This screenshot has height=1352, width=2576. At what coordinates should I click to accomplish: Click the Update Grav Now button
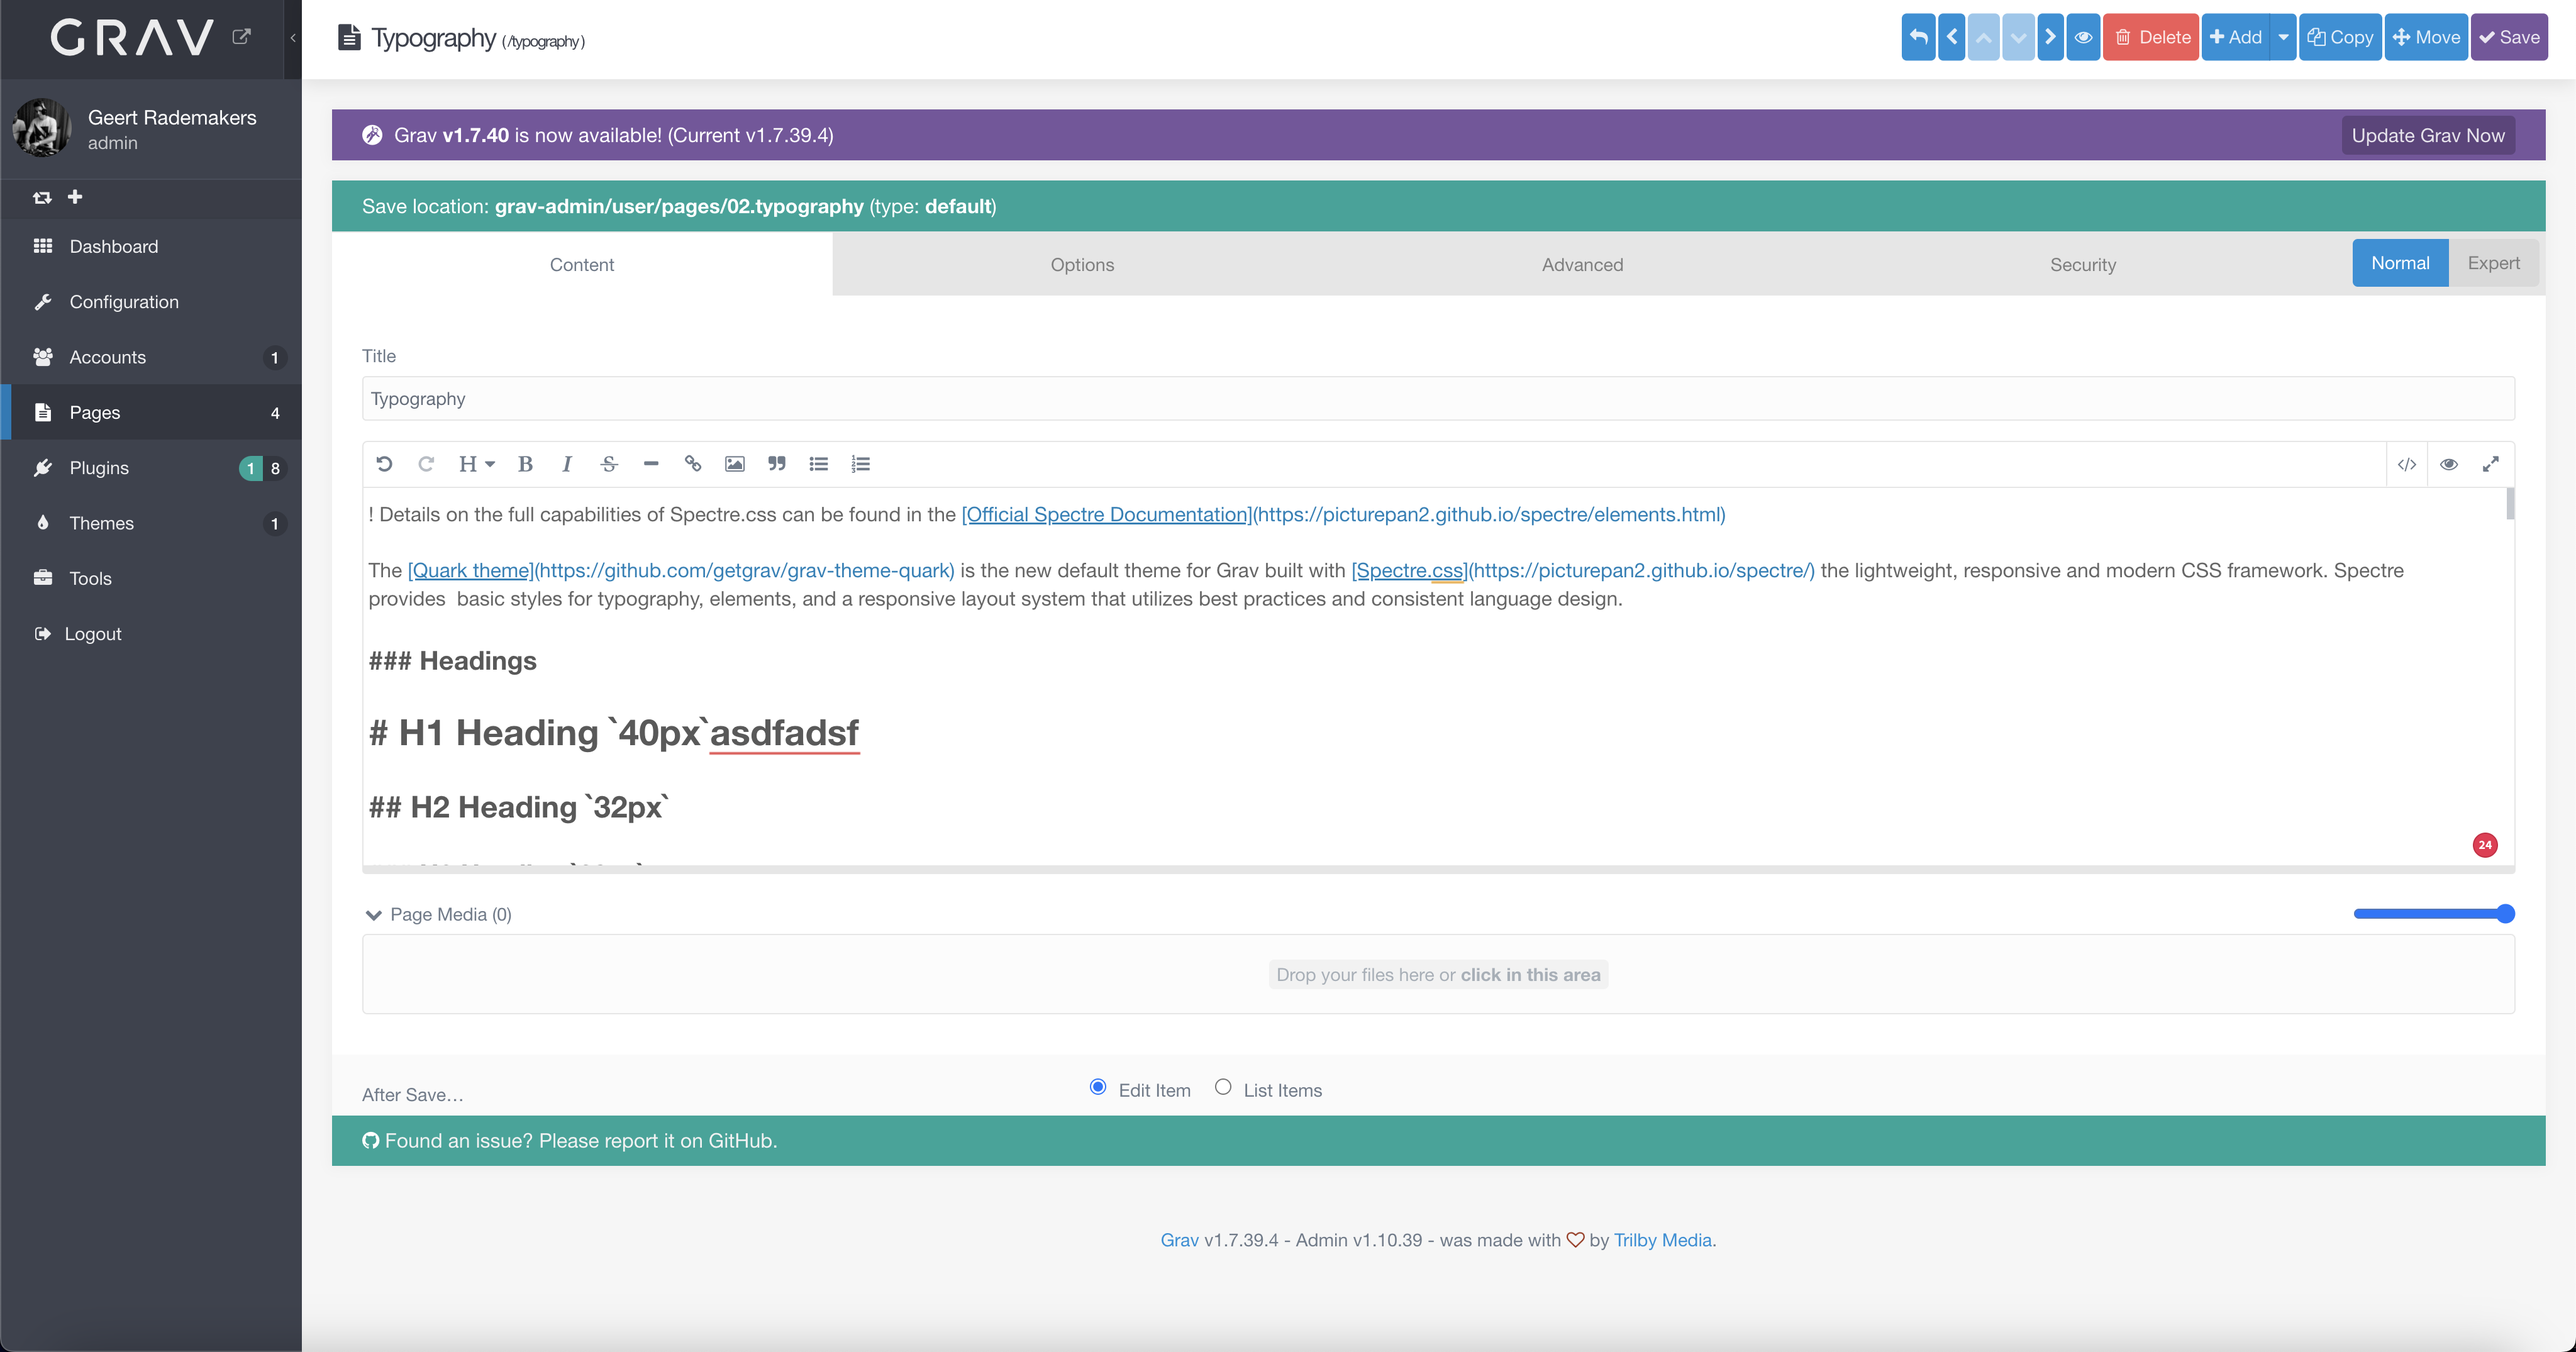point(2427,136)
